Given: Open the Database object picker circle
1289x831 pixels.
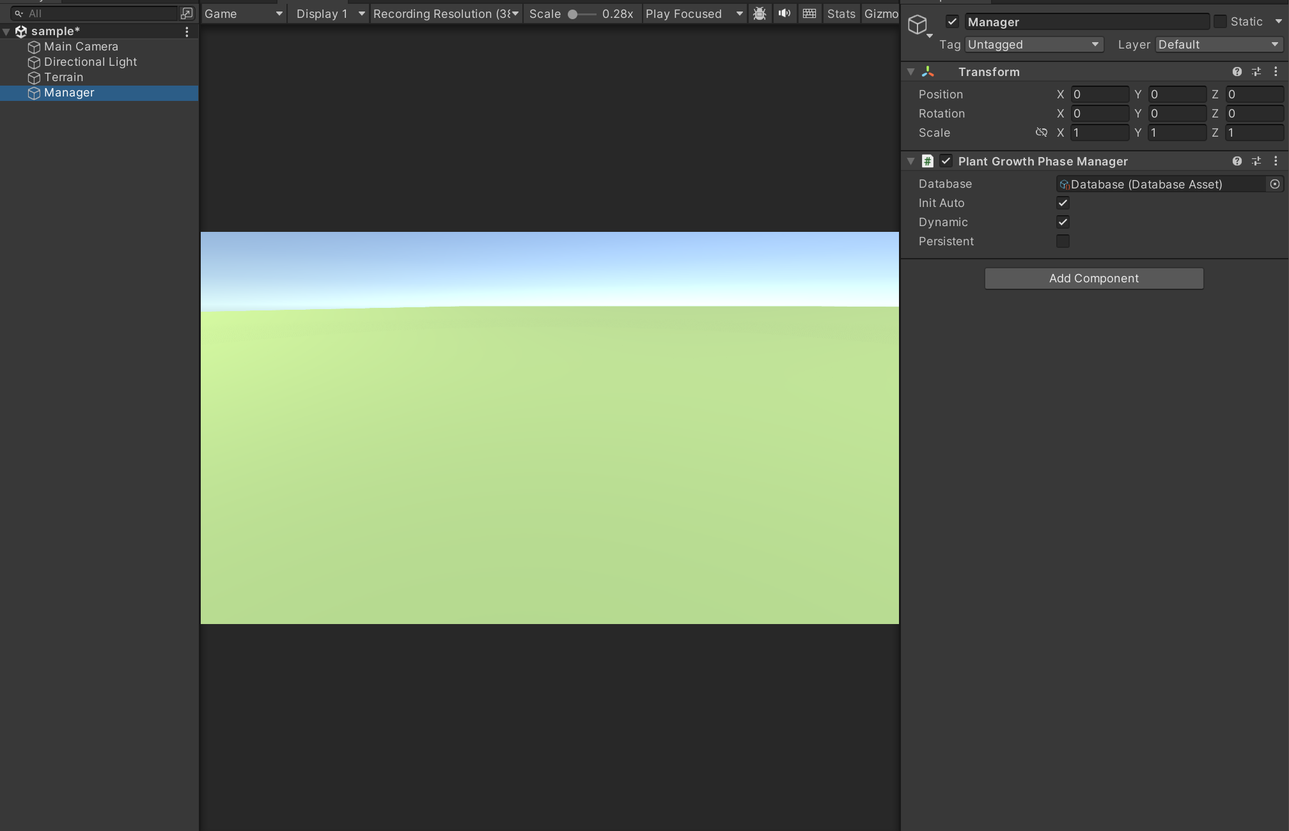Looking at the screenshot, I should click(1275, 184).
